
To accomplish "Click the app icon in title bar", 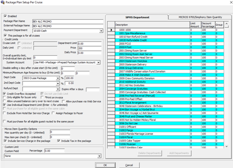I will tap(3, 2).
